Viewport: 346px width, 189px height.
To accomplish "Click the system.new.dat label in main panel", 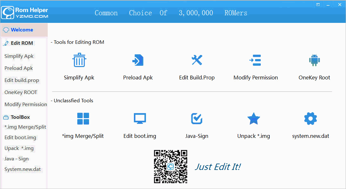I will (310, 136).
